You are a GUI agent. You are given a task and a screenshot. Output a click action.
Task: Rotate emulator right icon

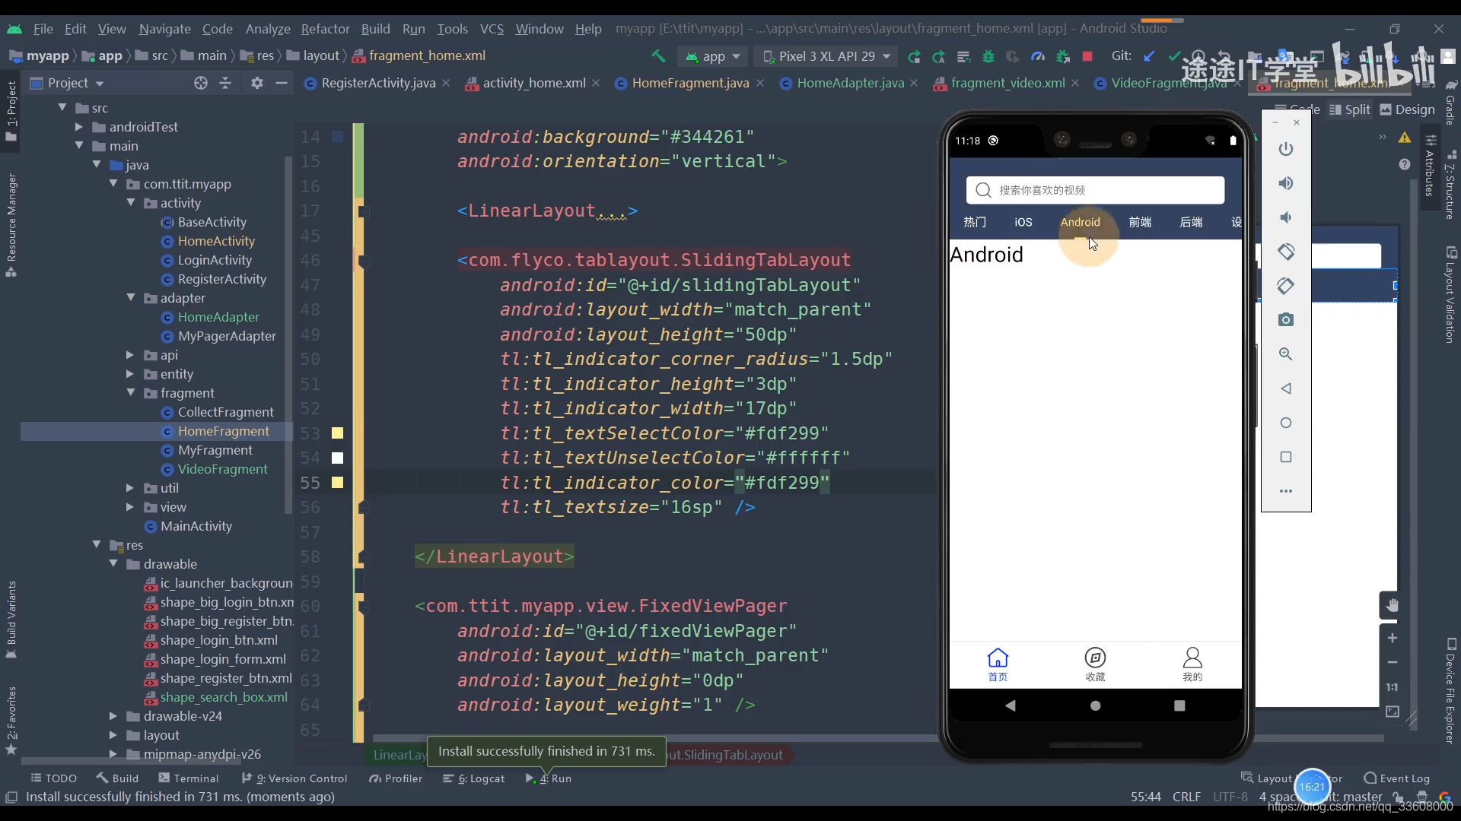tap(1286, 286)
